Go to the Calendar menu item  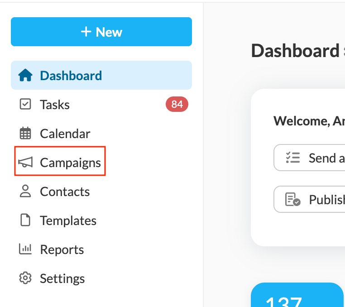pyautogui.click(x=65, y=134)
